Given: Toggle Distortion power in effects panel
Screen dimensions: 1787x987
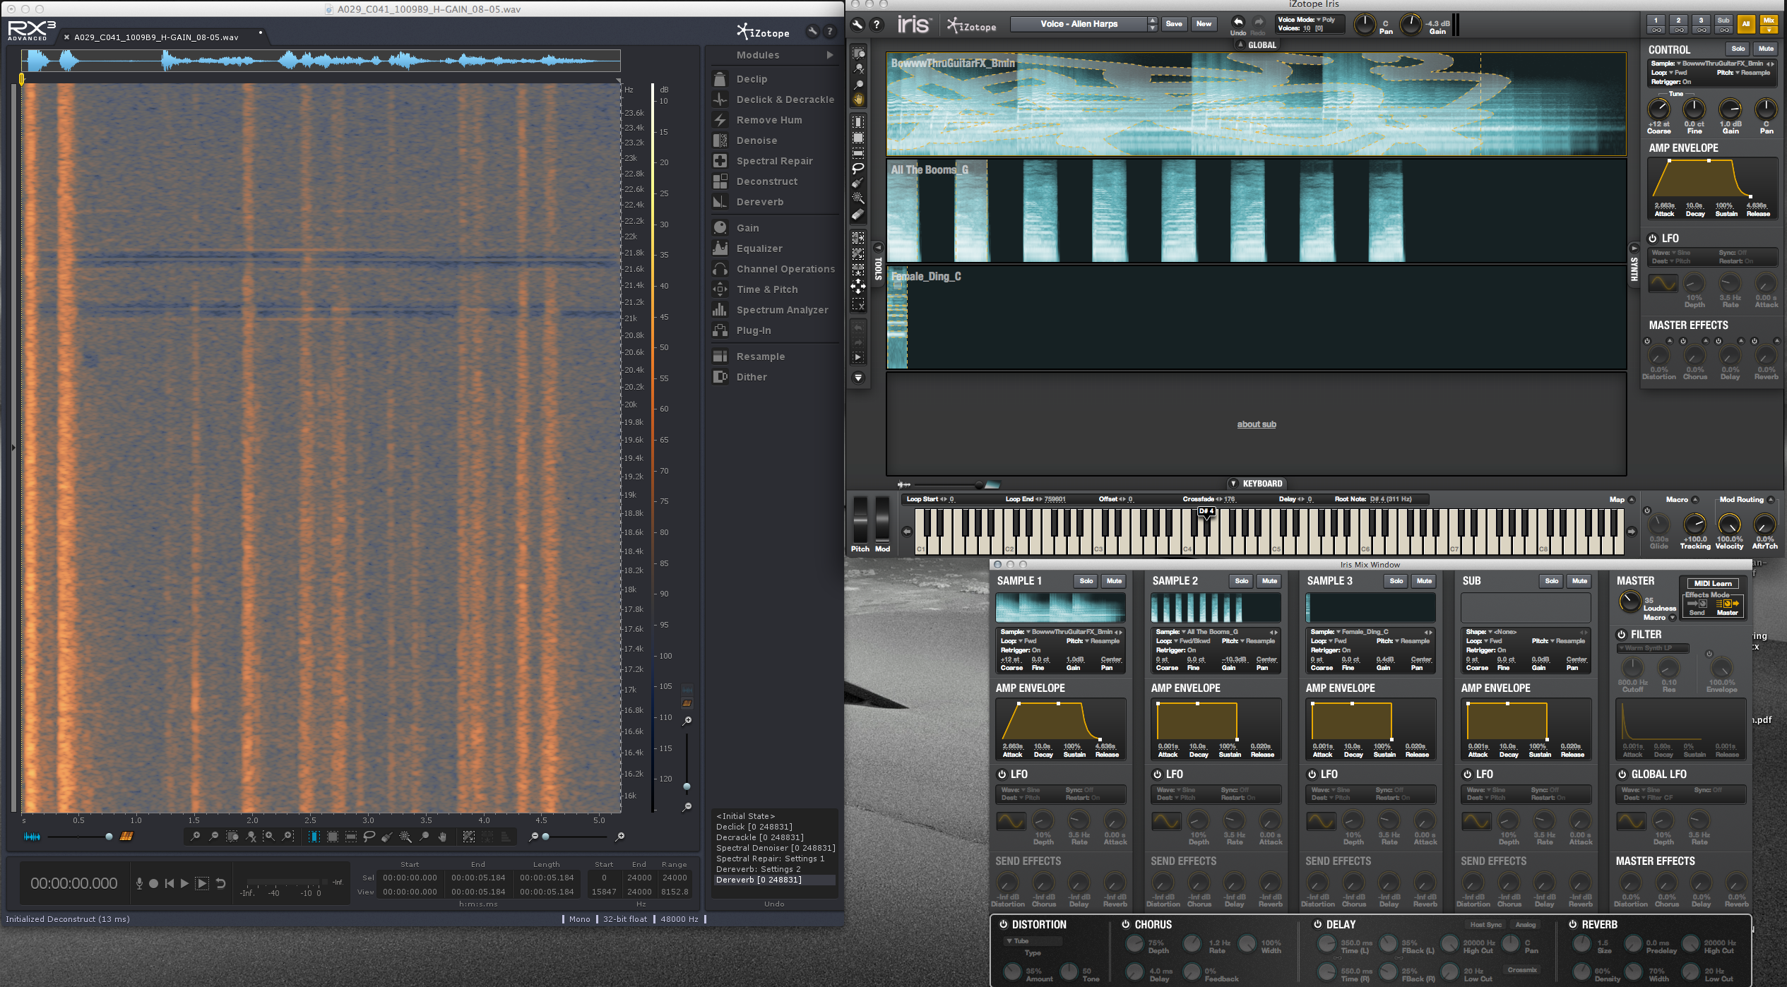Looking at the screenshot, I should 1003,924.
